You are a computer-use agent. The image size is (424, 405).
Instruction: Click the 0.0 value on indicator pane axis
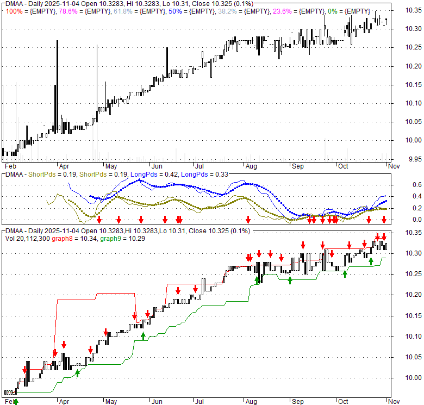point(417,220)
